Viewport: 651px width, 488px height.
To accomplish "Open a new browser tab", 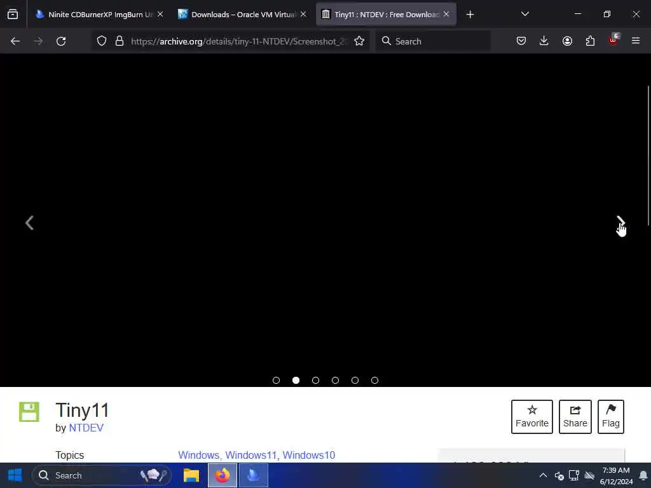I will click(x=470, y=15).
